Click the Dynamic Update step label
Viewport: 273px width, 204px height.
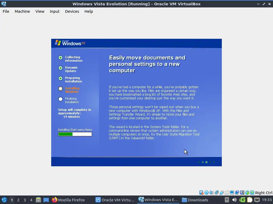pyautogui.click(x=71, y=69)
